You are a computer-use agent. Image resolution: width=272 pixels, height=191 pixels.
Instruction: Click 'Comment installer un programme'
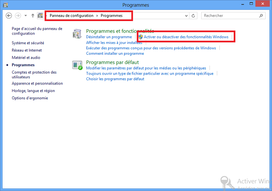click(115, 54)
